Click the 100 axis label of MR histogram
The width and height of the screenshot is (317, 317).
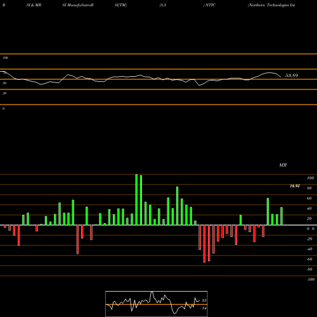click(x=310, y=178)
